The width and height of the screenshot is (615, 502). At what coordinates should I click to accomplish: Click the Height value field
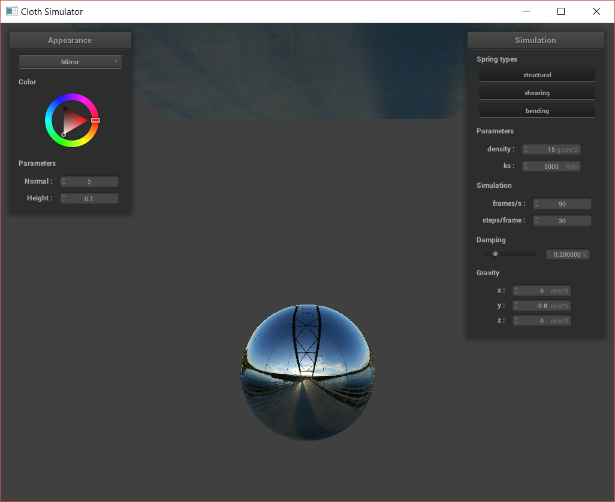pyautogui.click(x=89, y=199)
